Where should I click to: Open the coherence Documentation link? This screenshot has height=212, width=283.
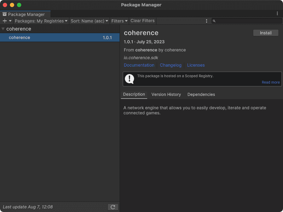(x=139, y=65)
